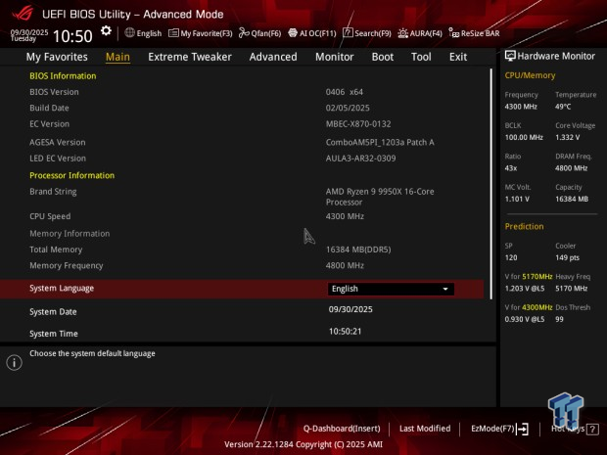Open Qfan(F6) fan control icon

(x=244, y=33)
